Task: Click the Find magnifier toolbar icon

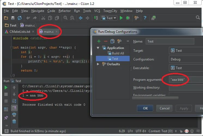Action: 65,18
